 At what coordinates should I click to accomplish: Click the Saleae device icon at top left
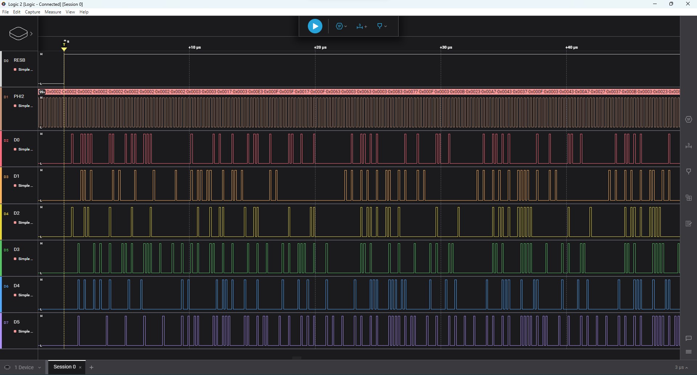click(18, 33)
